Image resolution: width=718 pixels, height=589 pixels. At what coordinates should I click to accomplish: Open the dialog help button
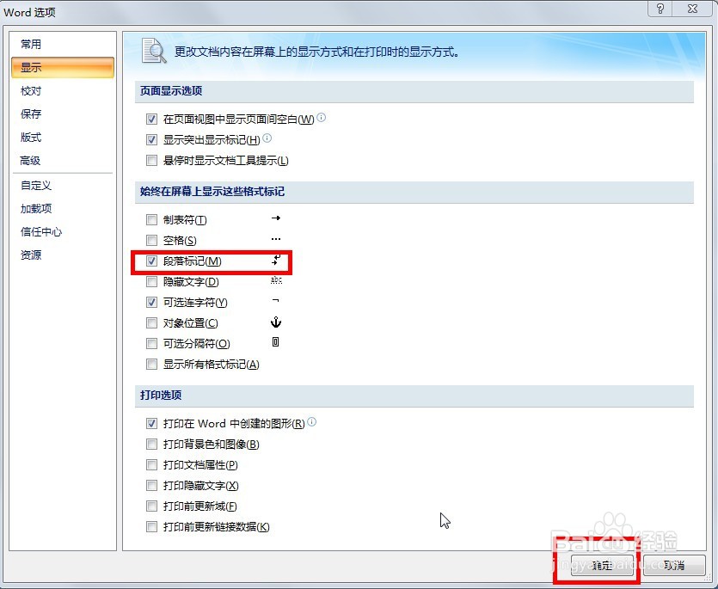coord(660,9)
